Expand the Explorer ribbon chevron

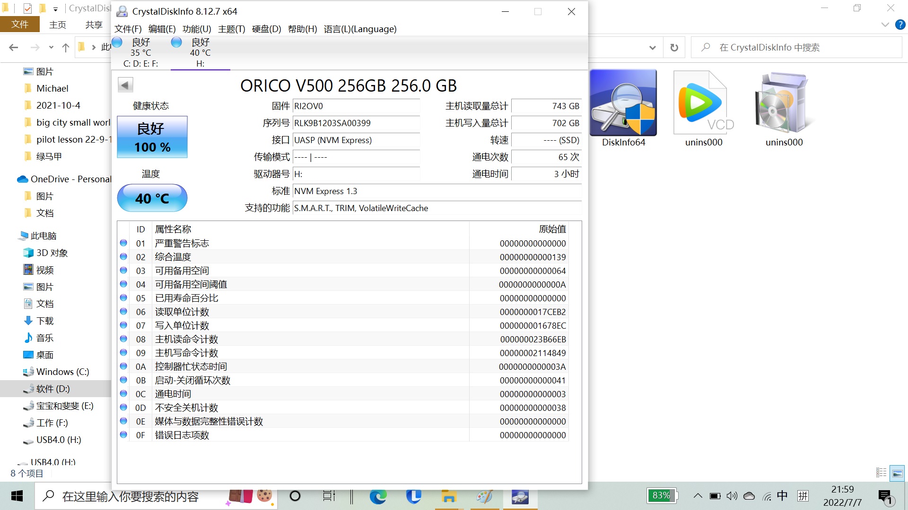point(885,25)
